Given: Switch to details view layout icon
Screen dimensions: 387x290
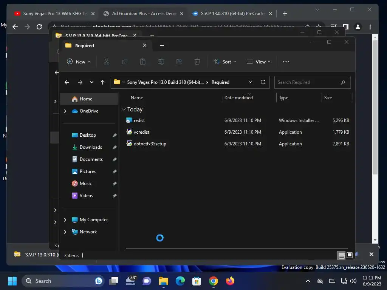Looking at the screenshot, I should pyautogui.click(x=341, y=256).
